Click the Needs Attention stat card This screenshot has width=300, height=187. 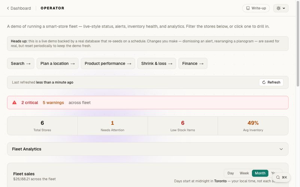pyautogui.click(x=112, y=126)
